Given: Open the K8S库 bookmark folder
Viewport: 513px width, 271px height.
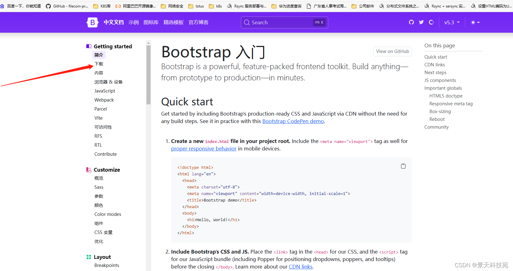Looking at the screenshot, I should pyautogui.click(x=102, y=6).
